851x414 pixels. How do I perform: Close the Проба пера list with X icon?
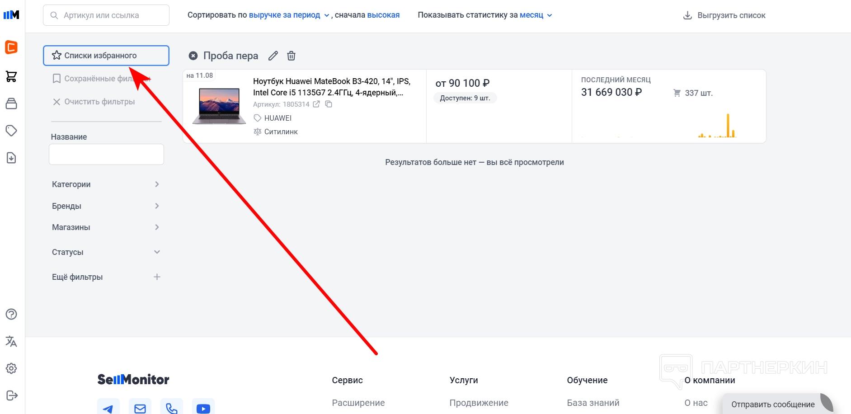(x=193, y=56)
